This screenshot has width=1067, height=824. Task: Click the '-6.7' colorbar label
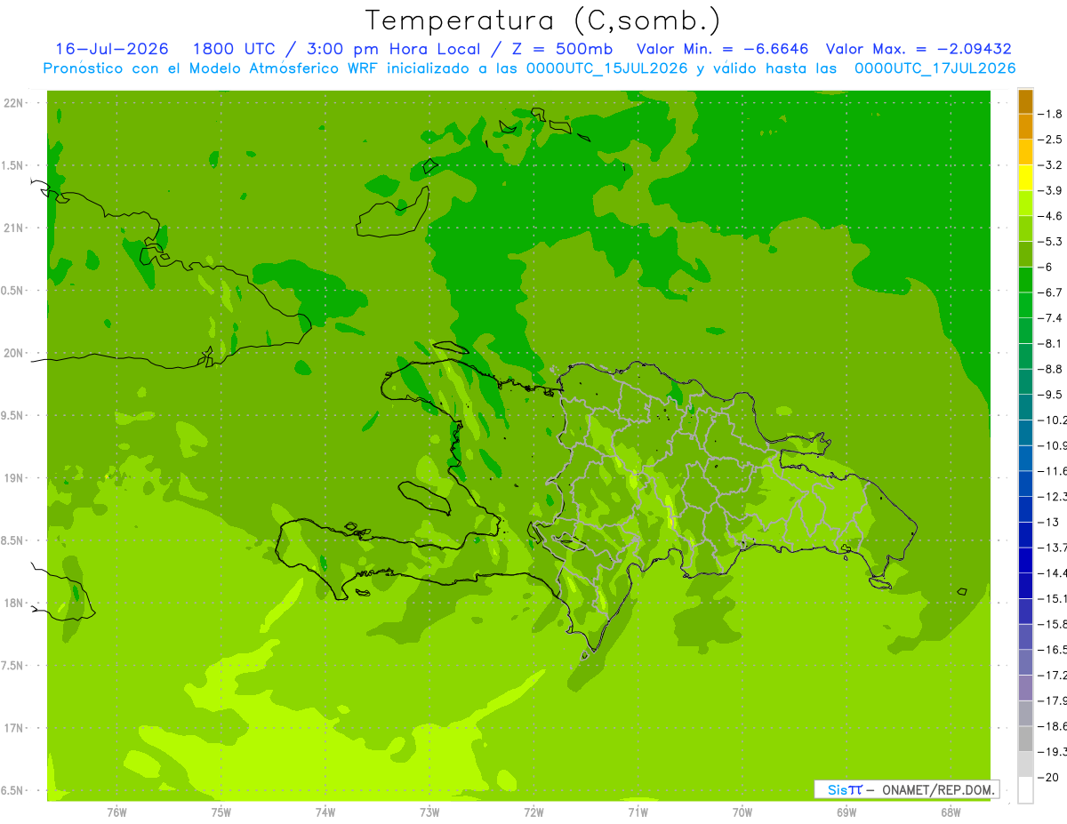pyautogui.click(x=1051, y=292)
